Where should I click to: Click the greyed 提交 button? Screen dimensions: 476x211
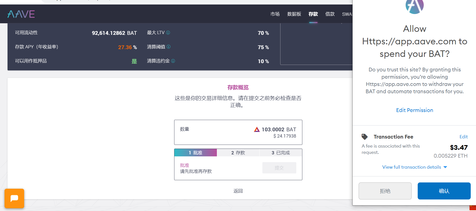point(279,168)
